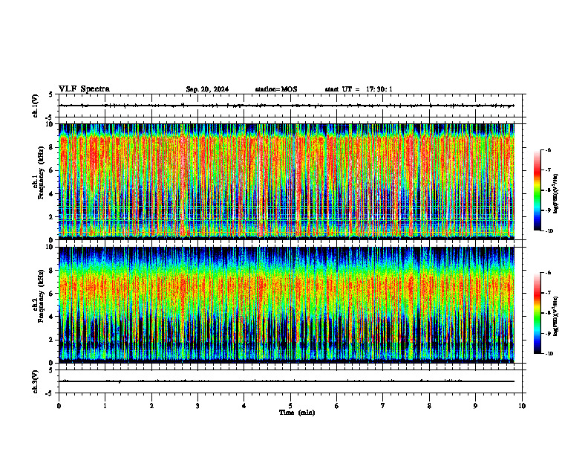Click the ch.2 spectrogram panel
The width and height of the screenshot is (588, 455).
[x=286, y=305]
